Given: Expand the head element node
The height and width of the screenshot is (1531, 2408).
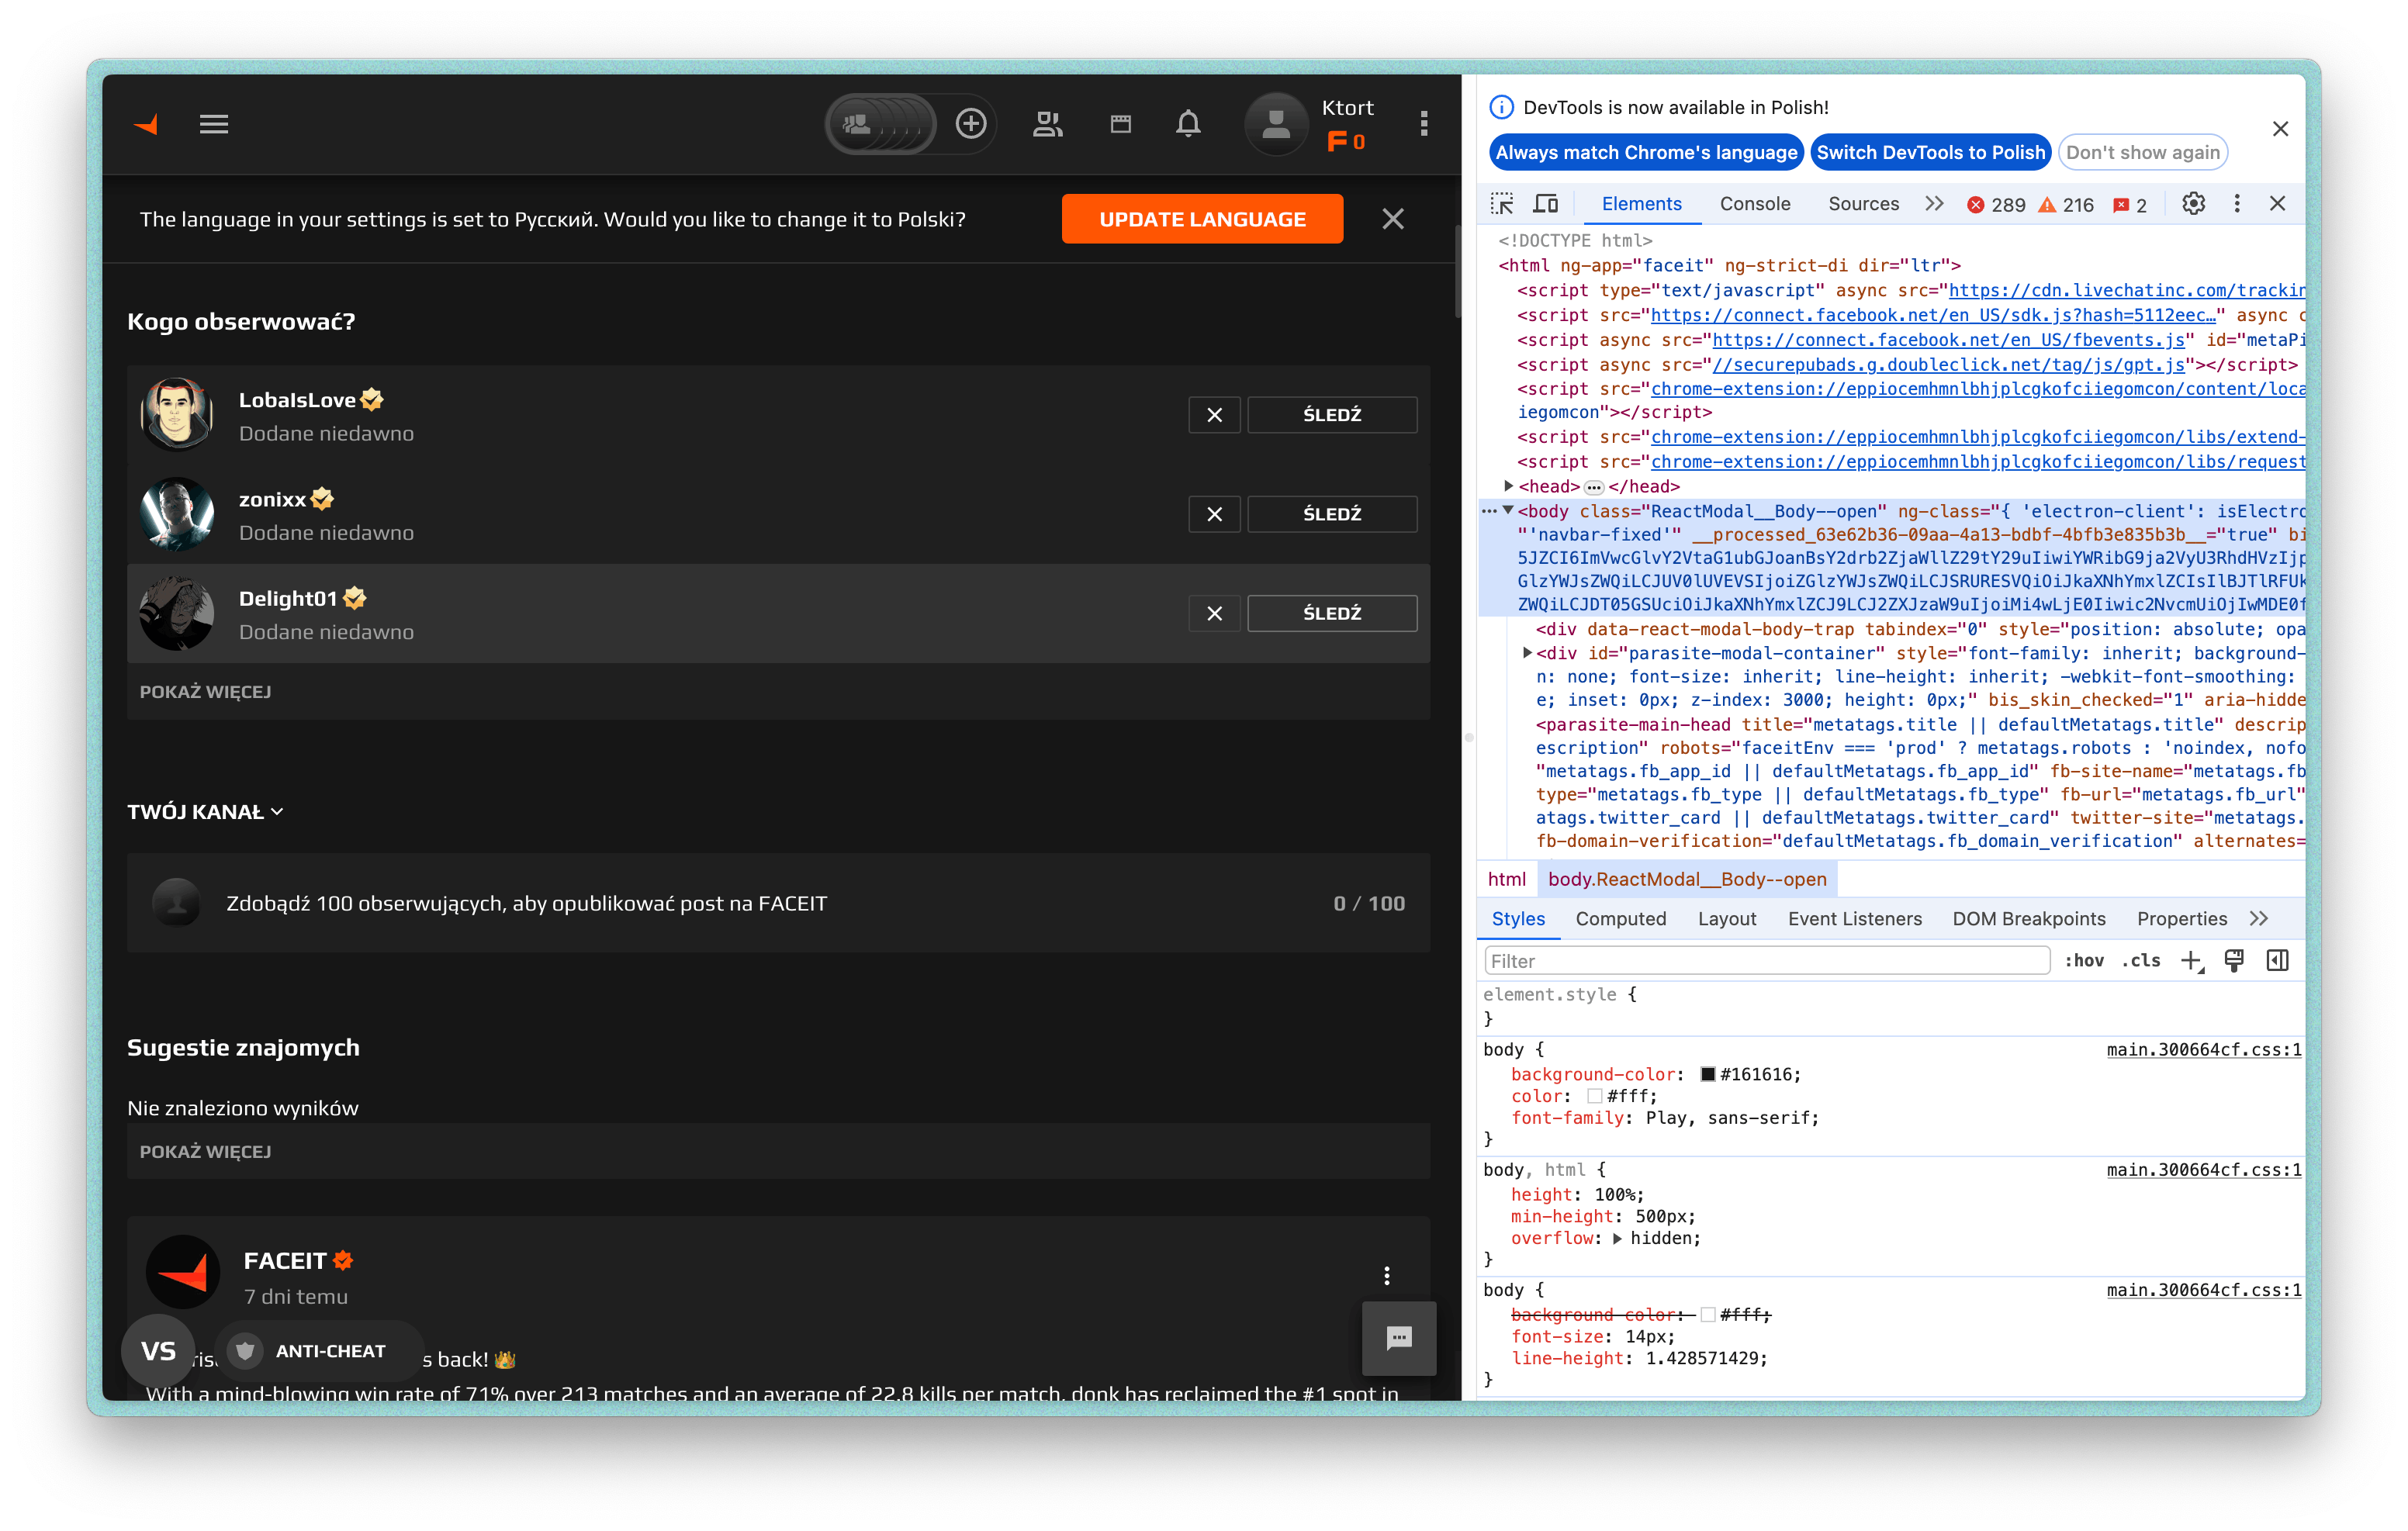Looking at the screenshot, I should (1509, 486).
